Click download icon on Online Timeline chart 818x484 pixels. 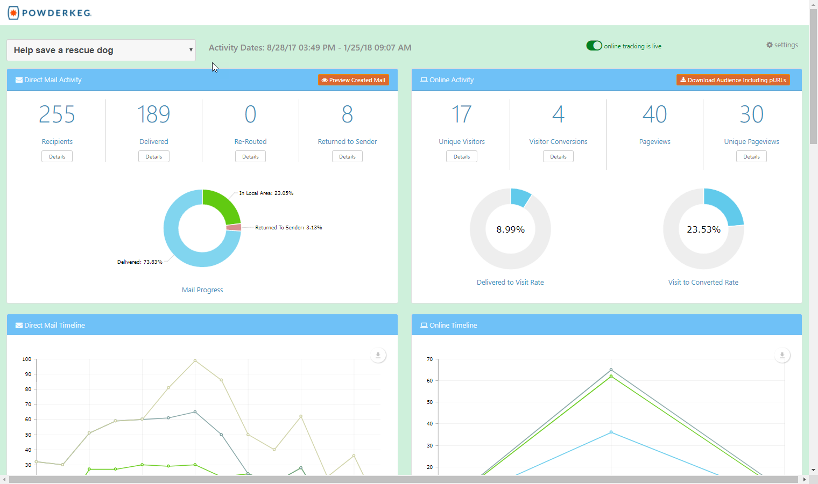(x=782, y=355)
